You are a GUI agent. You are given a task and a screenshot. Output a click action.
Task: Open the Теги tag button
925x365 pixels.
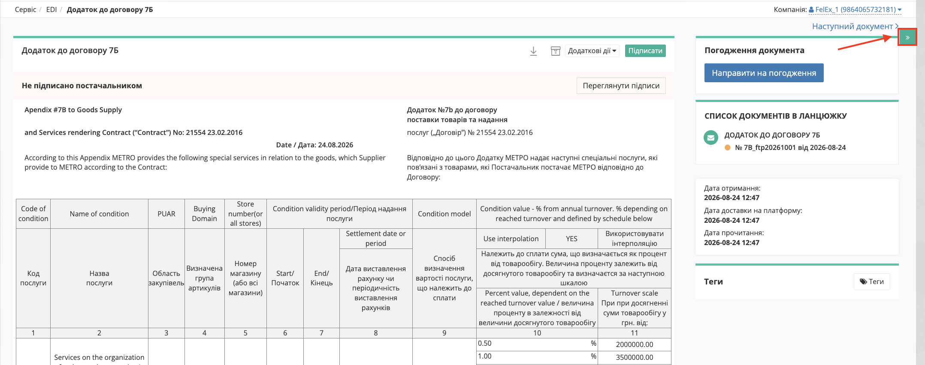pyautogui.click(x=872, y=281)
